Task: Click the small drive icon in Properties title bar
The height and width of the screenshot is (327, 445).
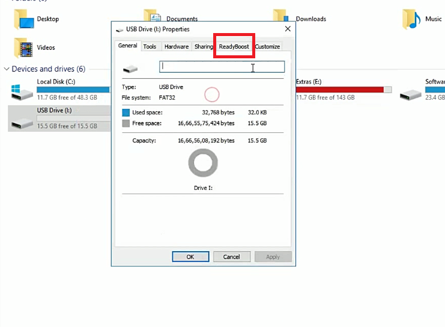Action: 120,29
